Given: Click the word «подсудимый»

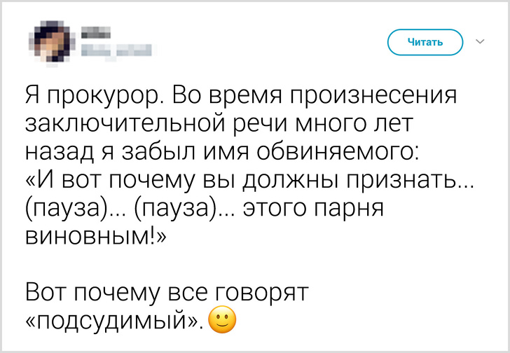Looking at the screenshot, I should click(116, 322).
